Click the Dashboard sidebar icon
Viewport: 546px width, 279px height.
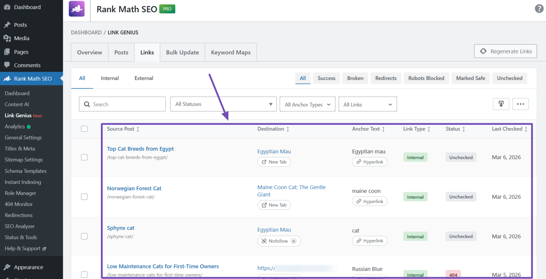7,7
